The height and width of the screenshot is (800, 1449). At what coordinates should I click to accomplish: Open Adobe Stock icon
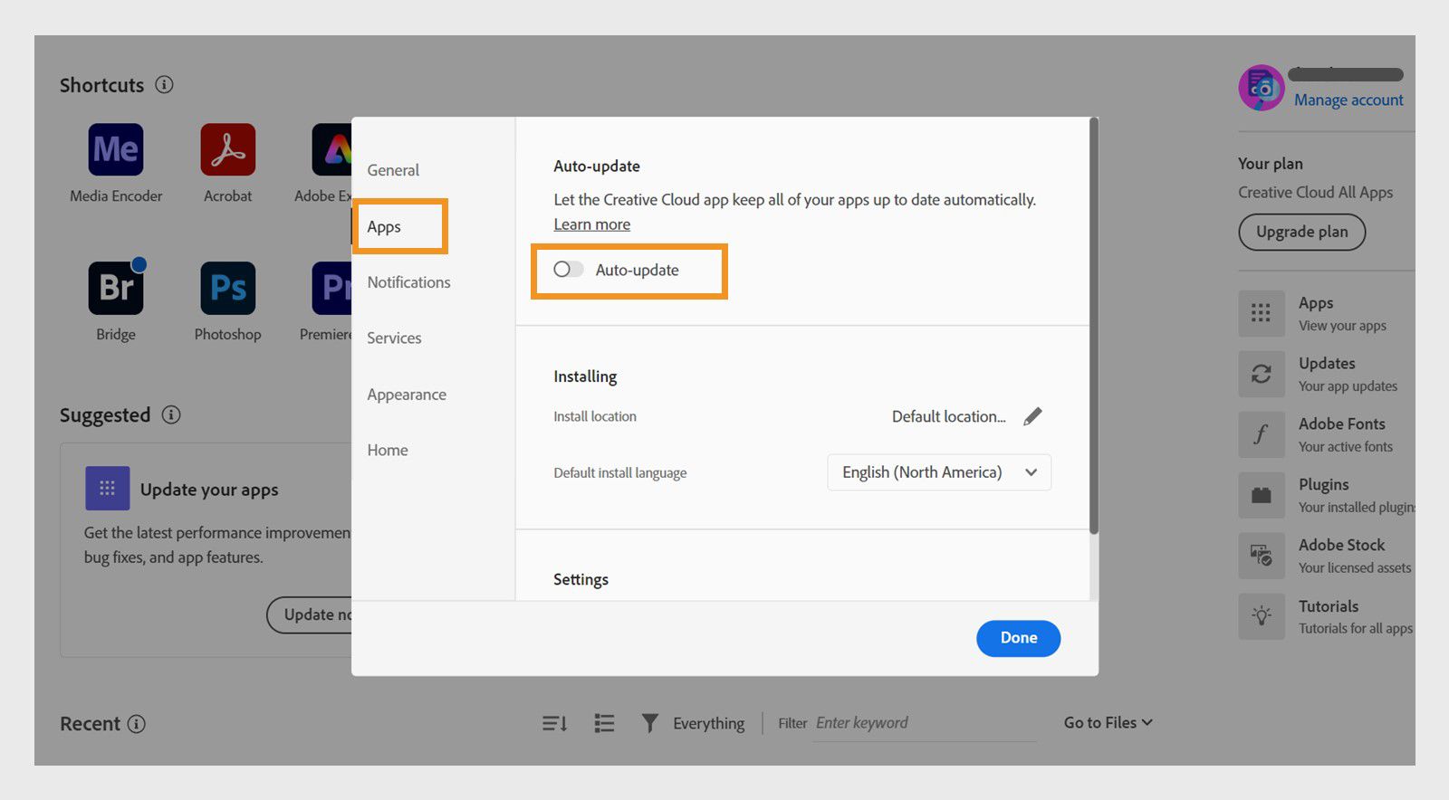(x=1262, y=556)
